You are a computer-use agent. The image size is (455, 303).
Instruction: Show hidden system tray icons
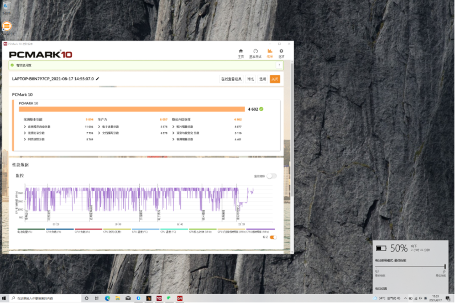405,299
